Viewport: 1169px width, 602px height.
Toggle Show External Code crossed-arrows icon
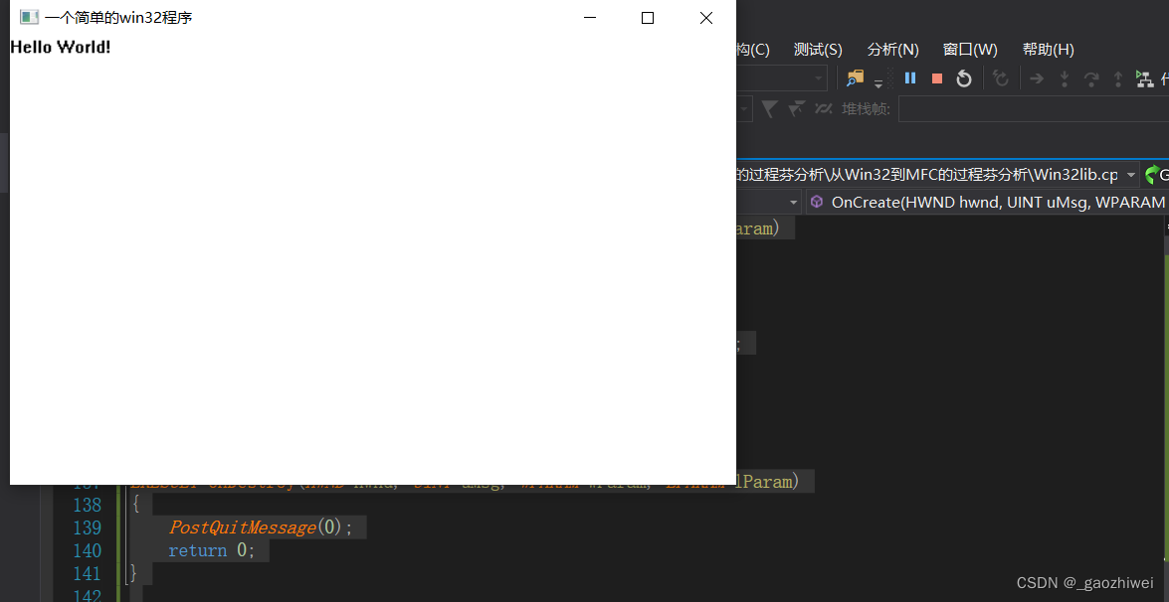coord(823,107)
